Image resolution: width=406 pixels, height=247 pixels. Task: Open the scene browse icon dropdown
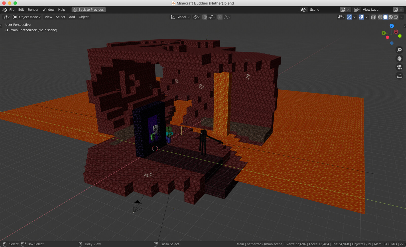pyautogui.click(x=304, y=10)
